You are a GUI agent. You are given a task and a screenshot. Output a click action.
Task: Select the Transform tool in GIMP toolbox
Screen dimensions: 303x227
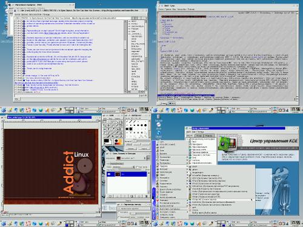click(121, 125)
